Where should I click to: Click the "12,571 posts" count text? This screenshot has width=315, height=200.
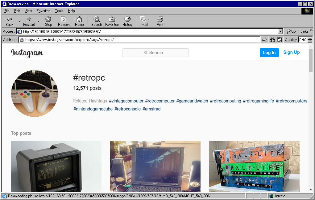click(x=87, y=88)
